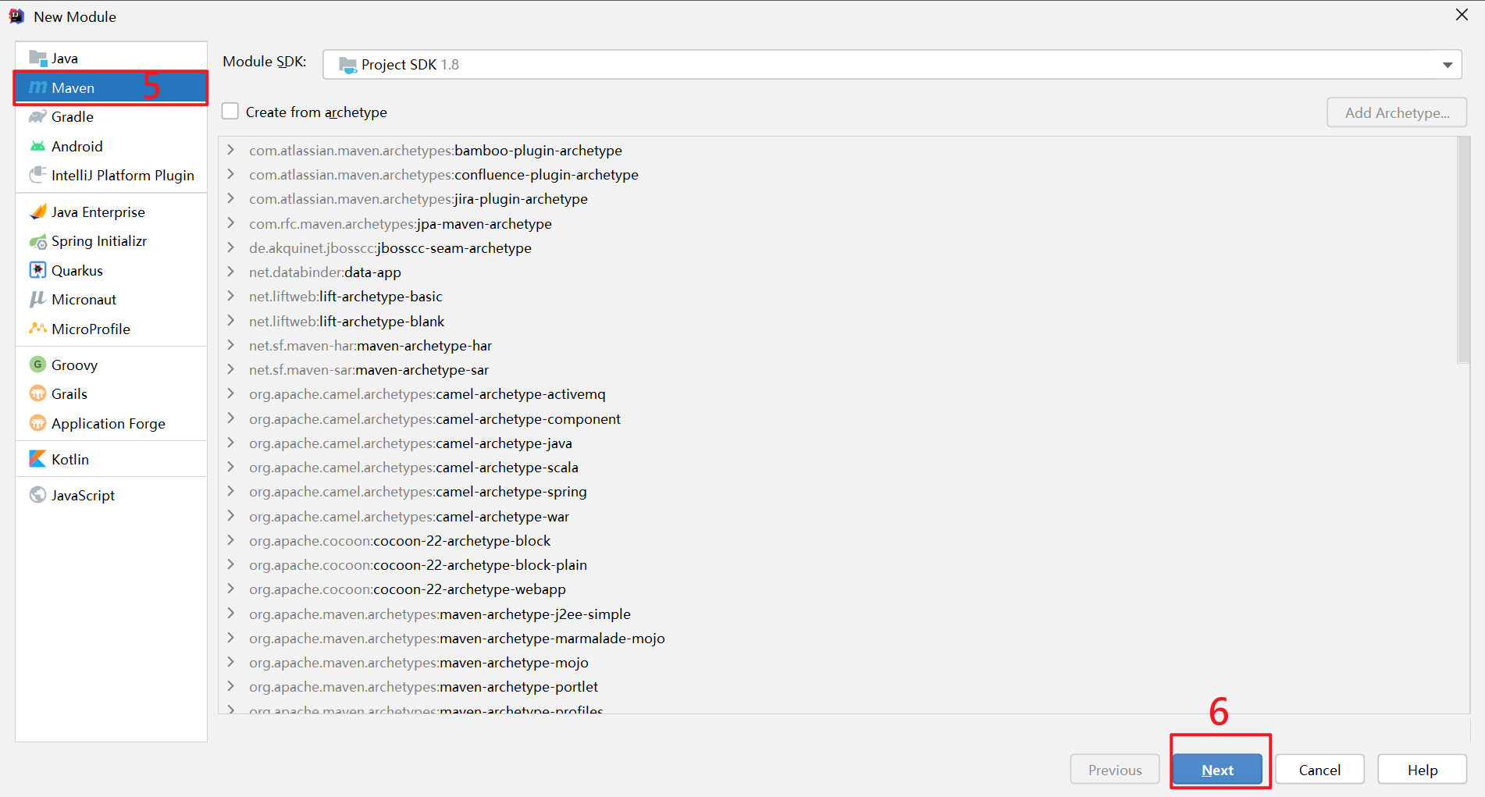Choose Groovy module type
Viewport: 1485px width, 797px height.
(x=111, y=365)
